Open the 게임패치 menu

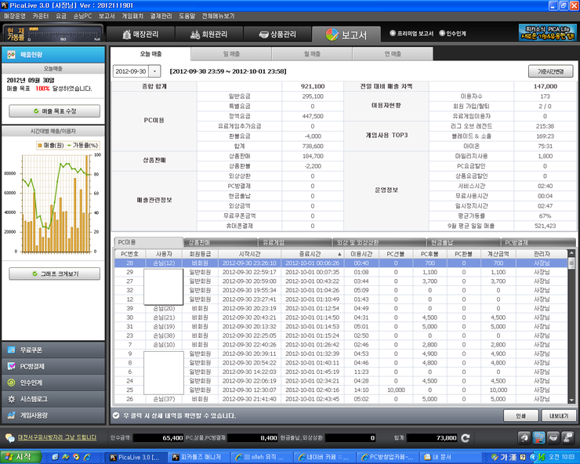click(x=132, y=16)
